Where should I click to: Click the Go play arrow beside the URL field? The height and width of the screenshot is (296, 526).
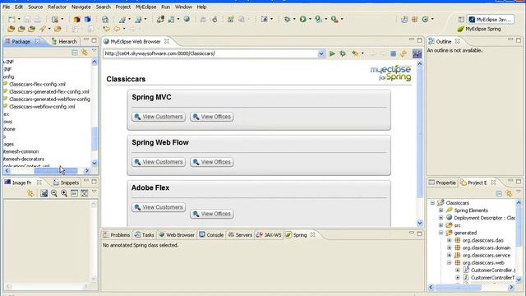[x=332, y=53]
